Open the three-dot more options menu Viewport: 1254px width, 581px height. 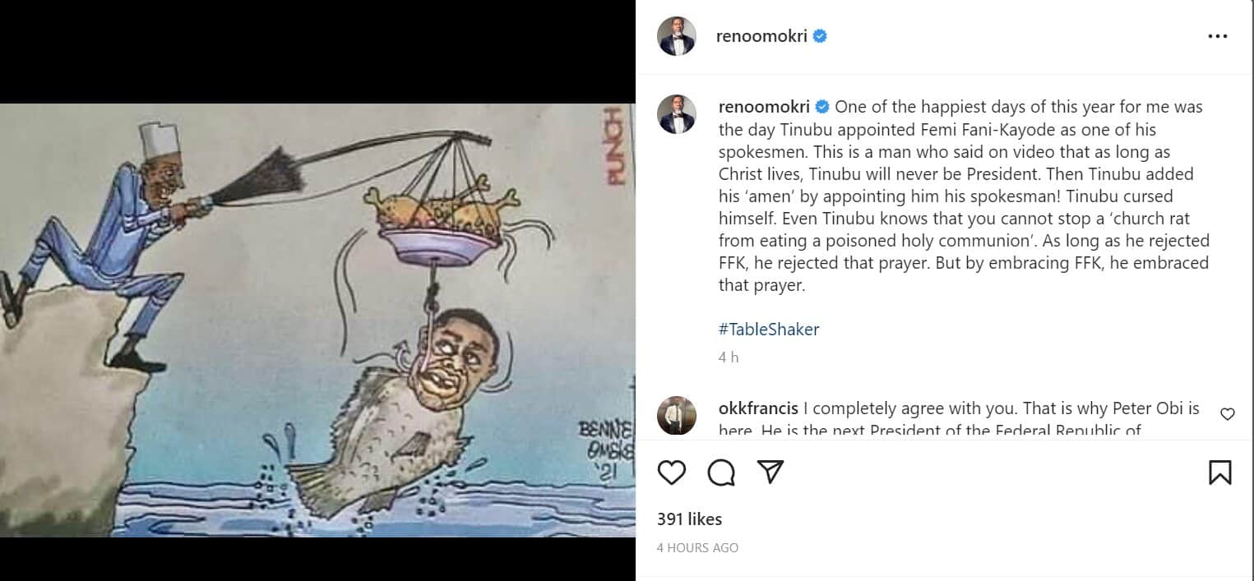(x=1217, y=37)
